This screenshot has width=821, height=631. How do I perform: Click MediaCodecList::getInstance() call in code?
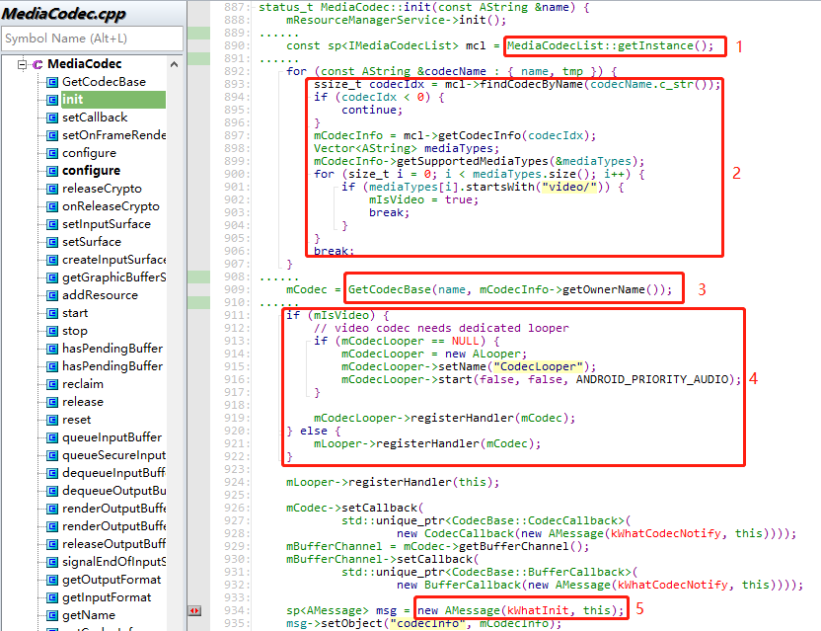610,45
